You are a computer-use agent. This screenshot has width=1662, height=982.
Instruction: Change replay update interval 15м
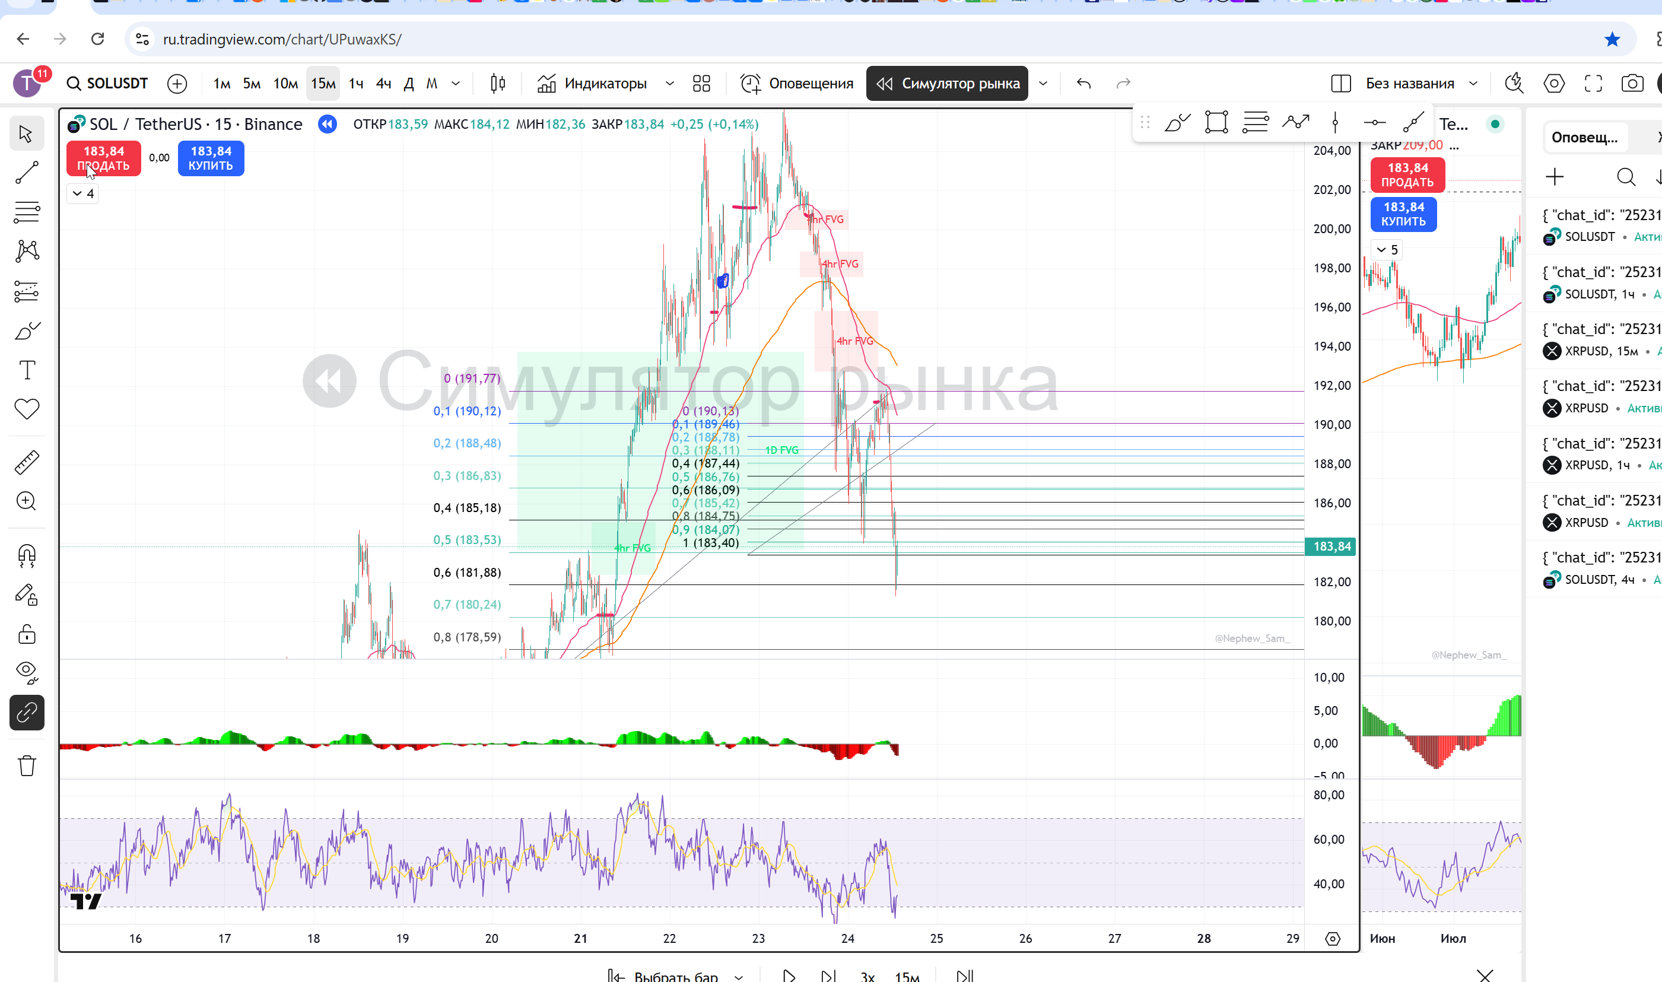(907, 975)
